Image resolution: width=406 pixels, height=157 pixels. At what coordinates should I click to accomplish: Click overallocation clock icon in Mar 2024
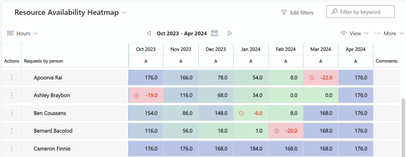pos(312,78)
